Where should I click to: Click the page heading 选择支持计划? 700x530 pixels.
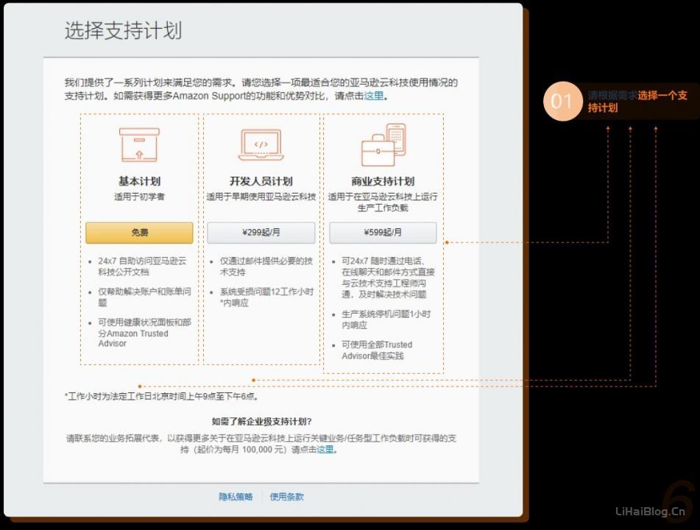click(x=123, y=30)
